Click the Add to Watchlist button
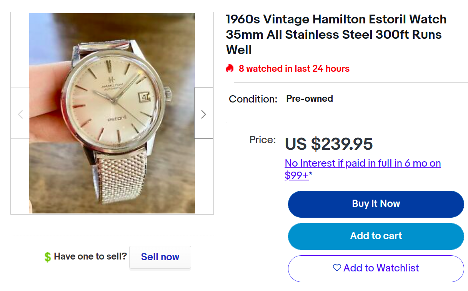The width and height of the screenshot is (468, 291). pyautogui.click(x=376, y=268)
